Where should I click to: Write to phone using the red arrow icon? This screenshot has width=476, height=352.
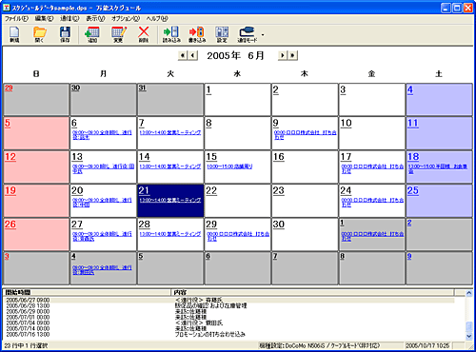click(197, 34)
